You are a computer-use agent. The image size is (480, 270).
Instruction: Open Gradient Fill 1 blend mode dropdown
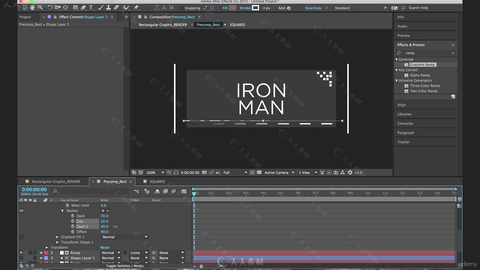coord(125,237)
